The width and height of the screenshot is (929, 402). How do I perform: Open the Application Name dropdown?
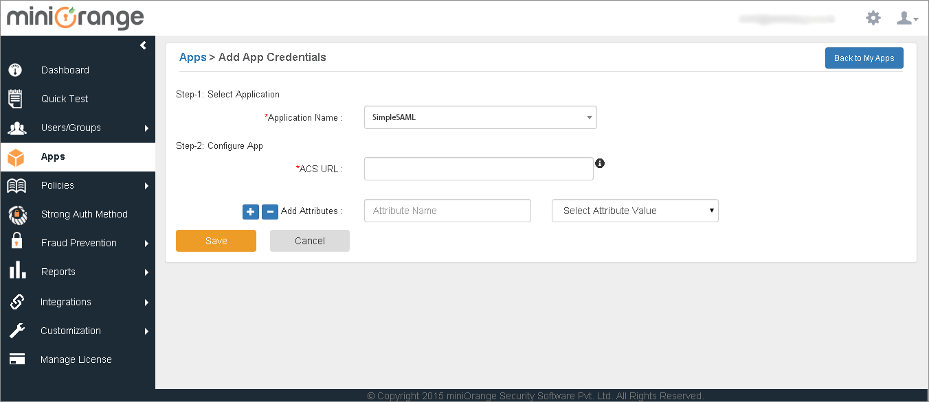[x=480, y=117]
